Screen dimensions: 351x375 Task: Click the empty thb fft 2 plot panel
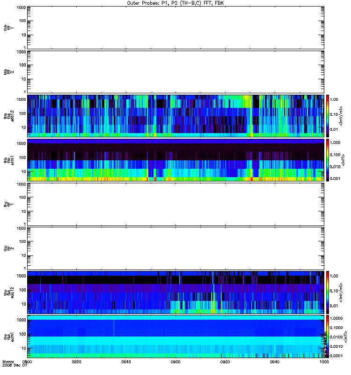tap(175, 72)
